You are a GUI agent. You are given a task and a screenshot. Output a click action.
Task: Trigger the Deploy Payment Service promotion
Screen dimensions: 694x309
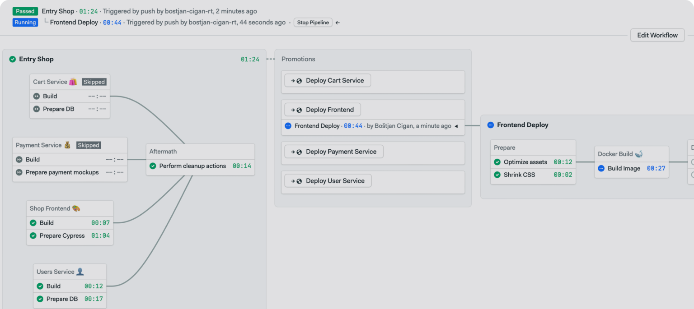(x=333, y=152)
